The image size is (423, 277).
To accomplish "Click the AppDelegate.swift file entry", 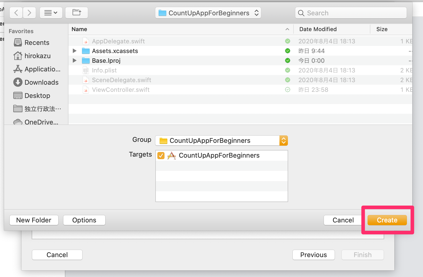I will pyautogui.click(x=118, y=41).
